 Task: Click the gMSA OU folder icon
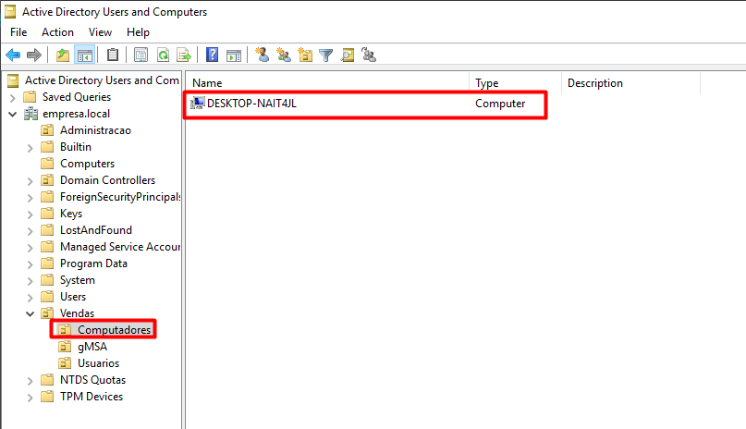(x=65, y=347)
